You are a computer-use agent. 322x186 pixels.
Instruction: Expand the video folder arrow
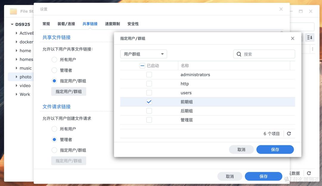tap(16, 86)
